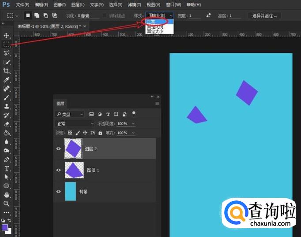This screenshot has width=301, height=237.
Task: Expand the layer opacity 不透明度 dropdown arrow
Action: tap(133, 124)
